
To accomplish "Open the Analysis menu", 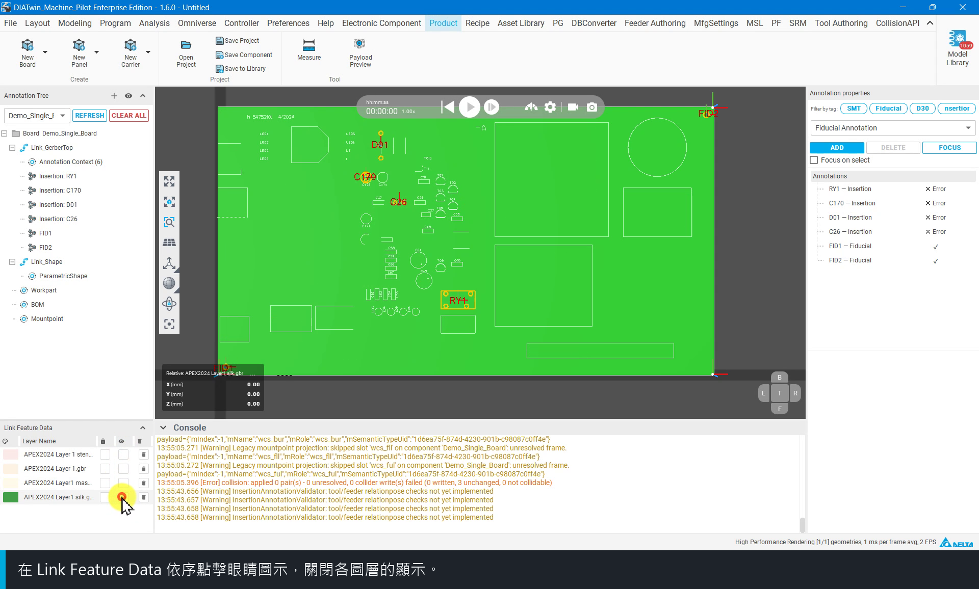I will pyautogui.click(x=154, y=23).
